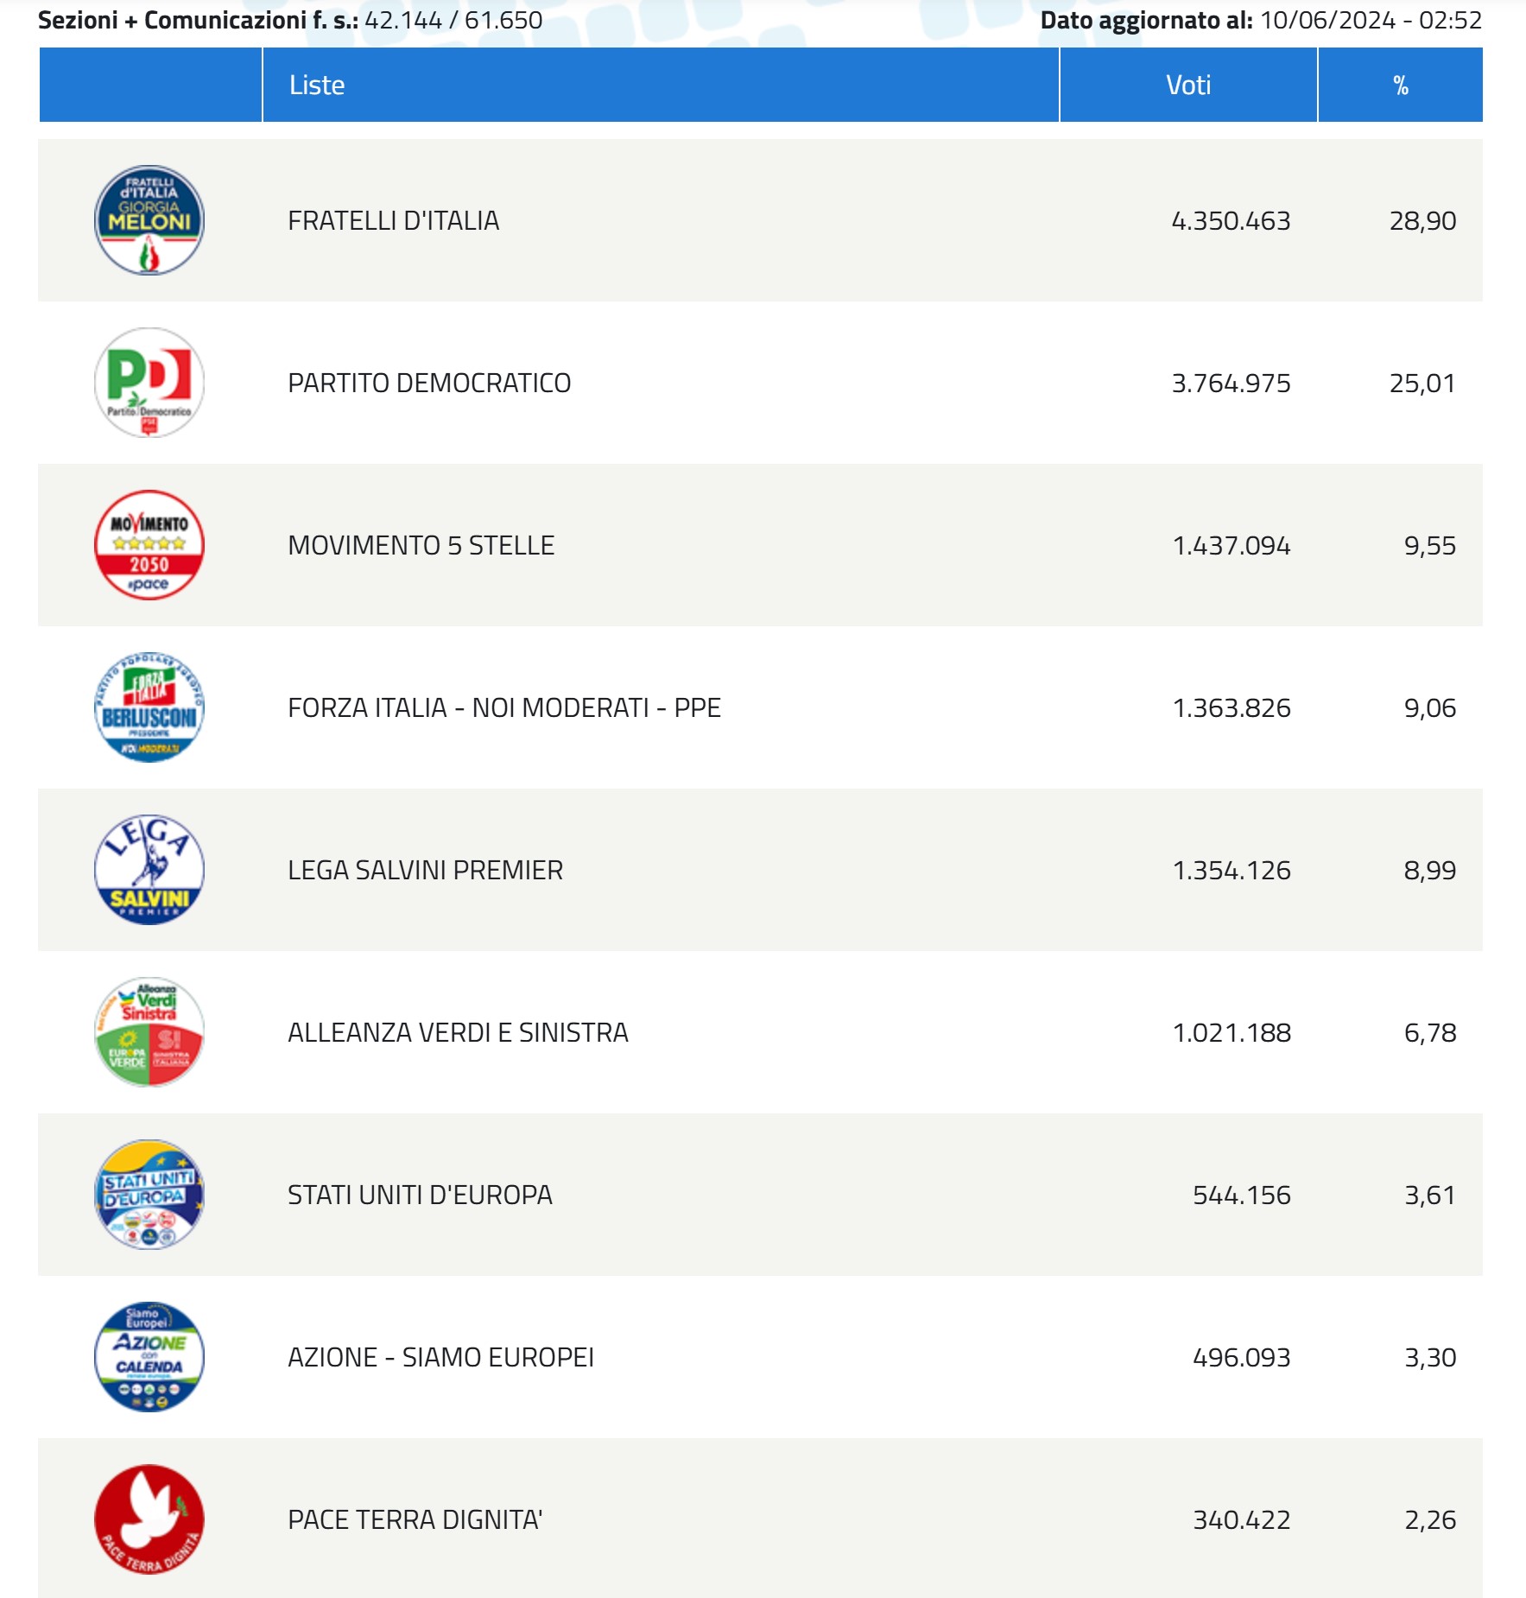Click the ALLEANZA VERDI E SINISTRA name
The width and height of the screenshot is (1526, 1598).
point(458,1033)
